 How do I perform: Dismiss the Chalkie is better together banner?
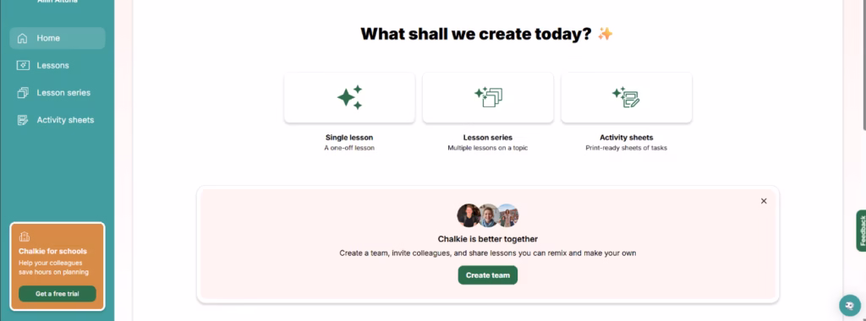click(x=764, y=201)
